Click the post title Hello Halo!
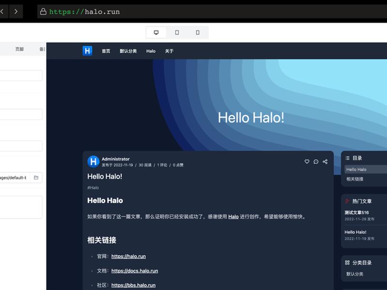Viewport: 387px width, 290px height. tap(104, 176)
